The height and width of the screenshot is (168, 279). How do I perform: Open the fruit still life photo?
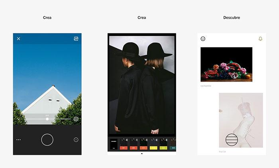[226, 64]
